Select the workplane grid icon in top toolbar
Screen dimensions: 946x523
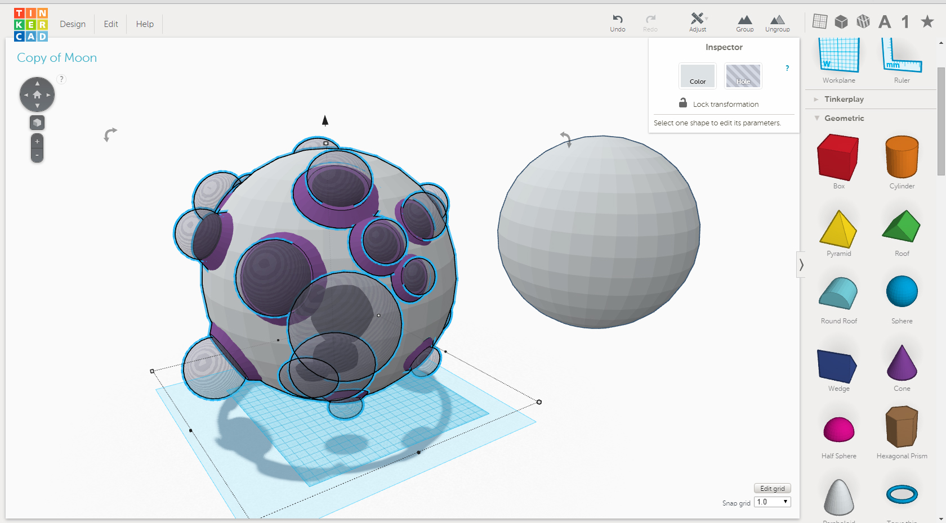[820, 21]
